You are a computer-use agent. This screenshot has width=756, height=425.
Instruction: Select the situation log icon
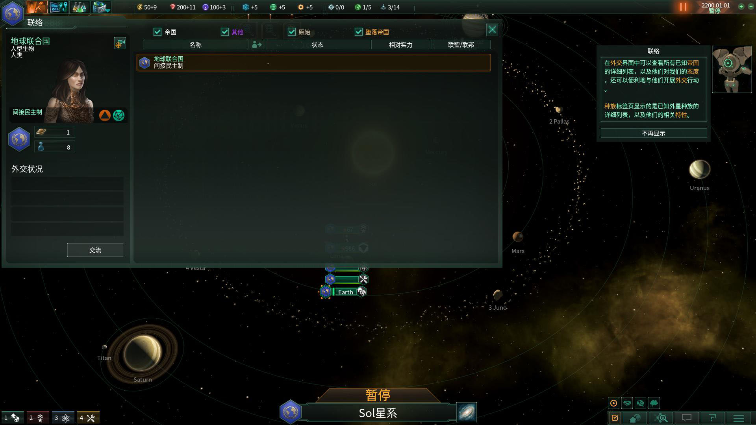[x=615, y=418]
